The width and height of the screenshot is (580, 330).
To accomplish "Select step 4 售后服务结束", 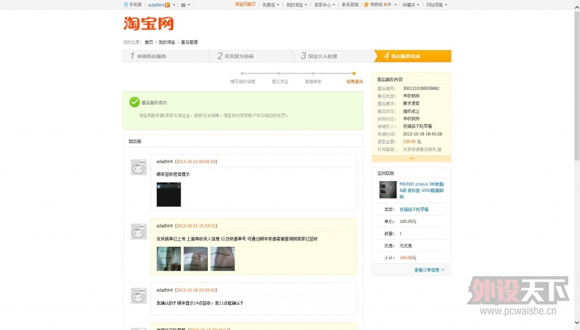I will (412, 56).
